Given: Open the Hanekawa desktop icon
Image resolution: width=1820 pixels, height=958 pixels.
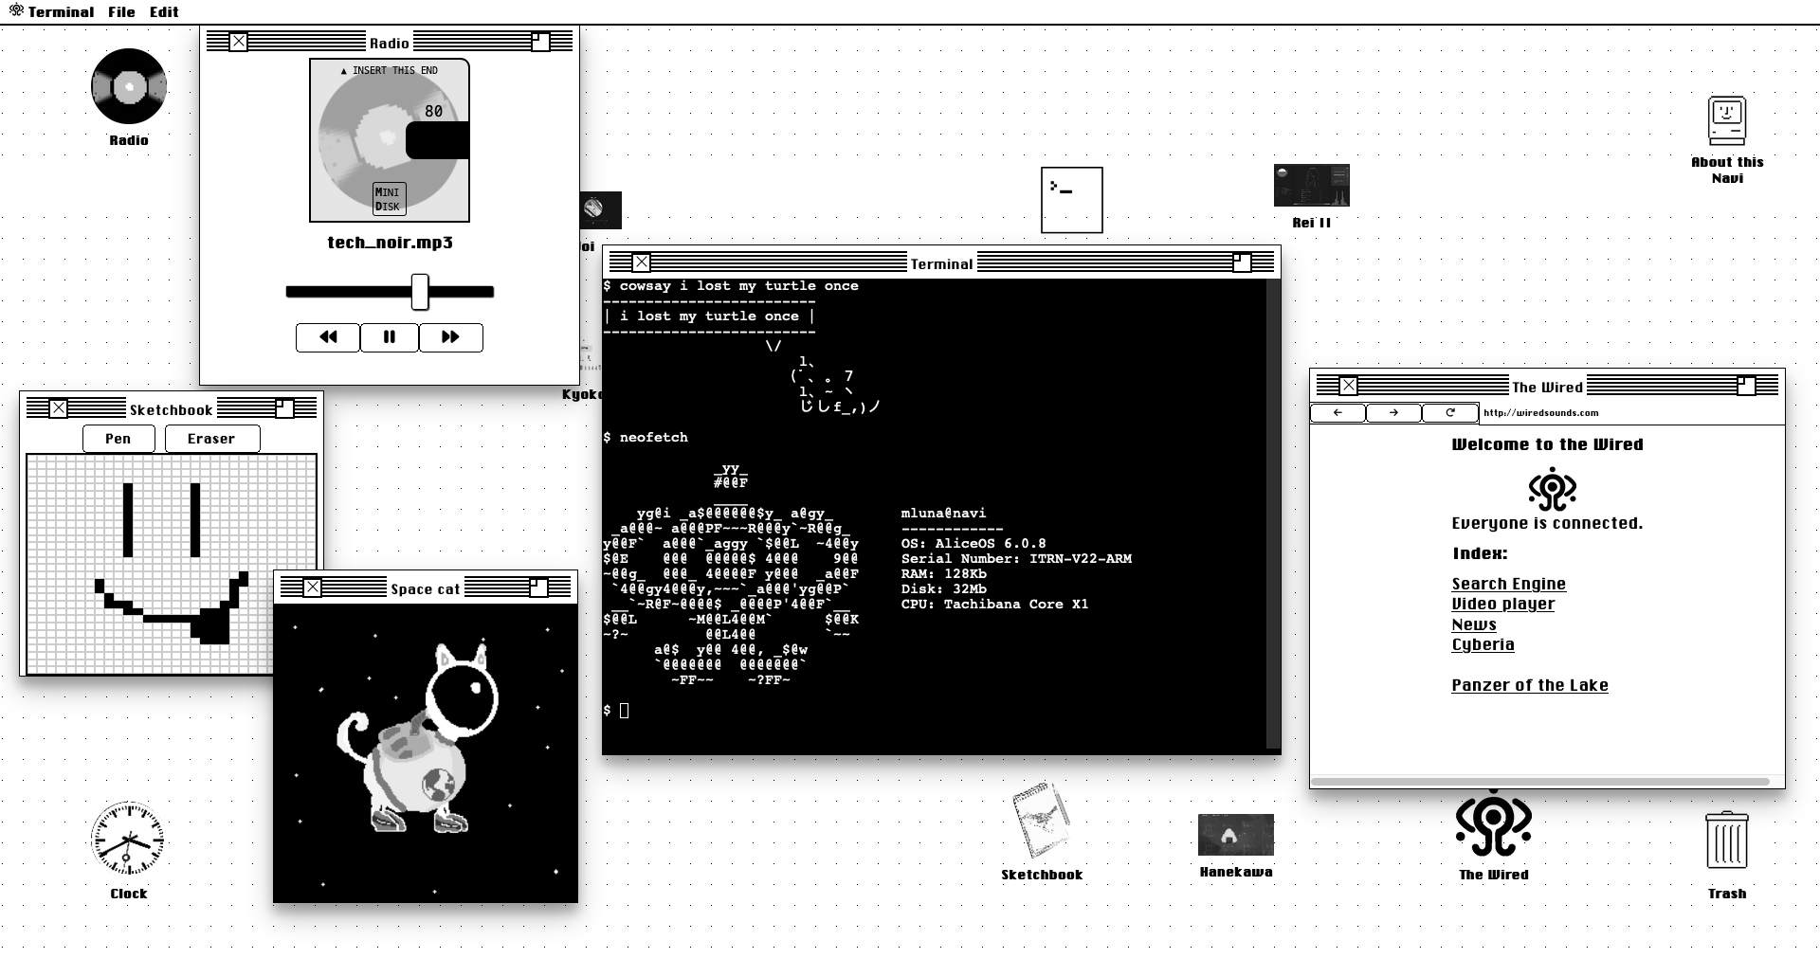Looking at the screenshot, I should tap(1236, 835).
